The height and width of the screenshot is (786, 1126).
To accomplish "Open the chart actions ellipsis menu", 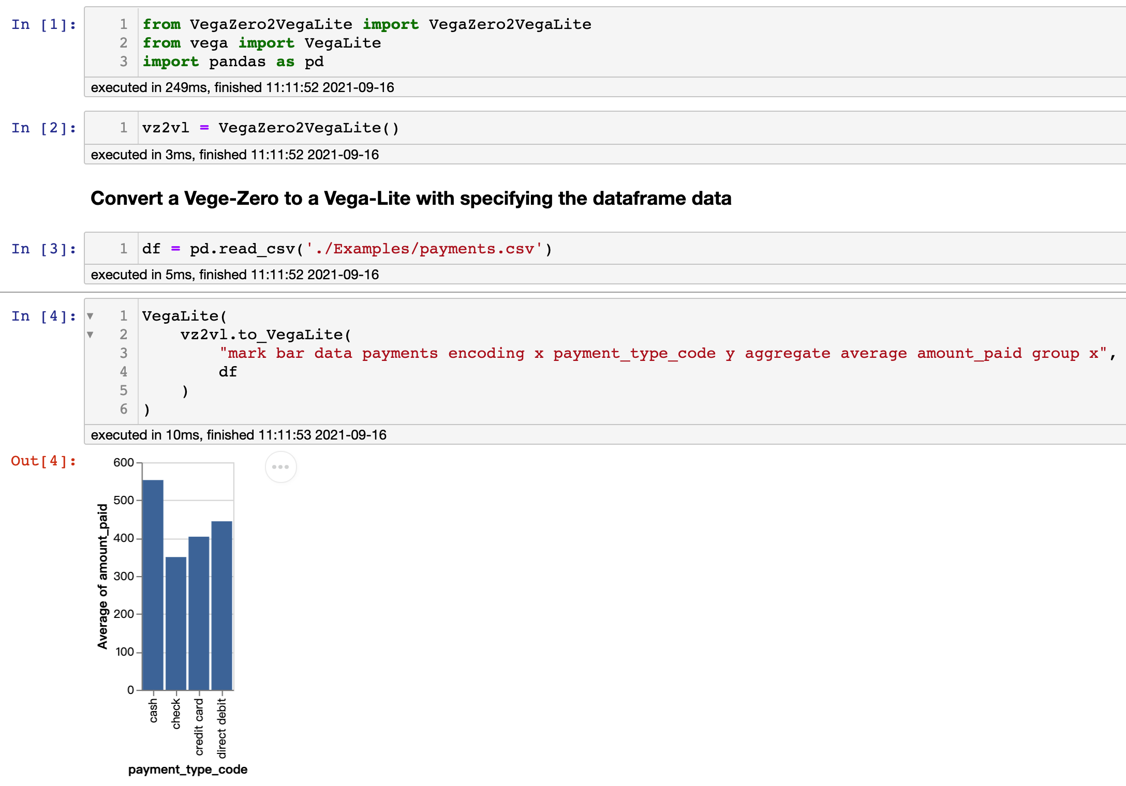I will pos(280,467).
